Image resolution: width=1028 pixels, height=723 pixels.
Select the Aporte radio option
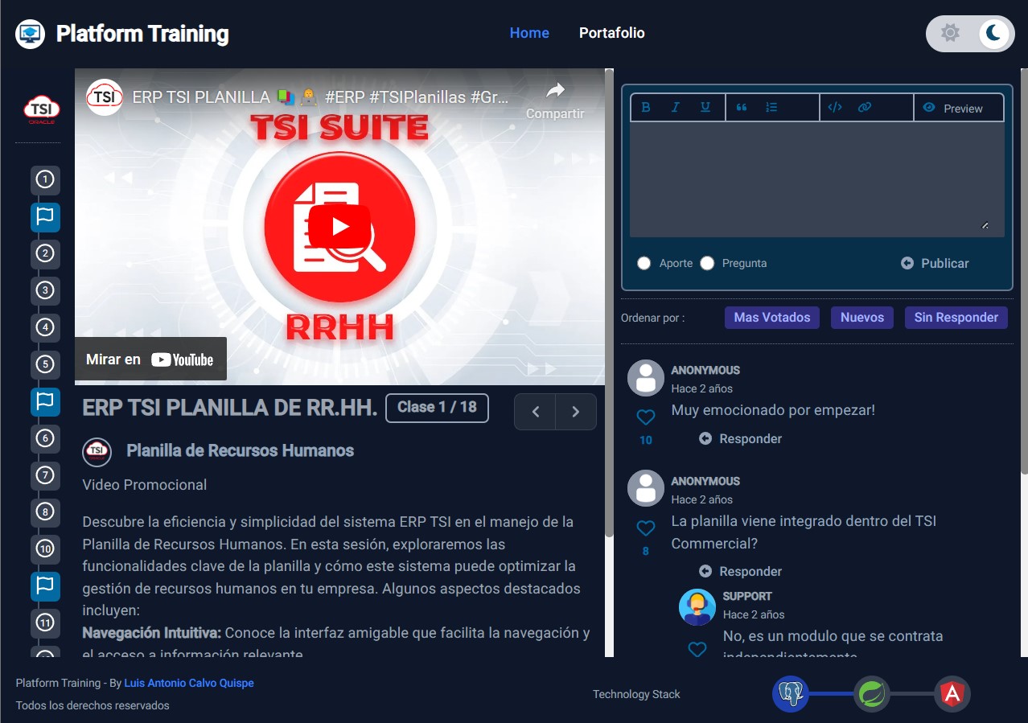tap(644, 263)
